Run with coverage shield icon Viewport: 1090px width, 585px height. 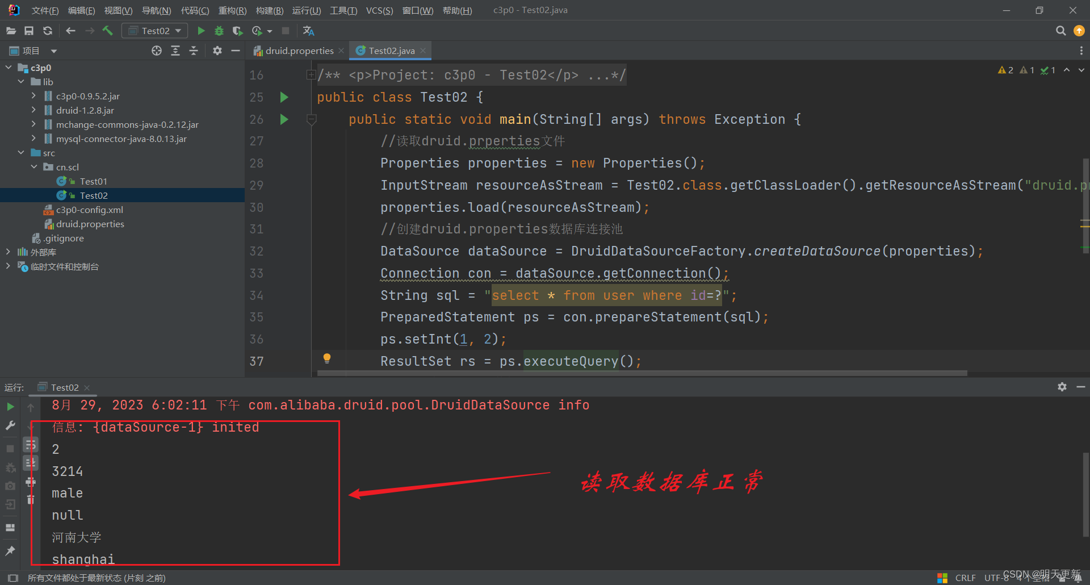[x=238, y=31]
